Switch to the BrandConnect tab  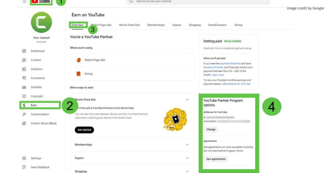[x=218, y=25]
